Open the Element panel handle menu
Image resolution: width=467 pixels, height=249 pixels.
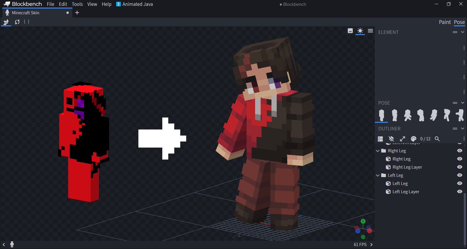tap(455, 32)
